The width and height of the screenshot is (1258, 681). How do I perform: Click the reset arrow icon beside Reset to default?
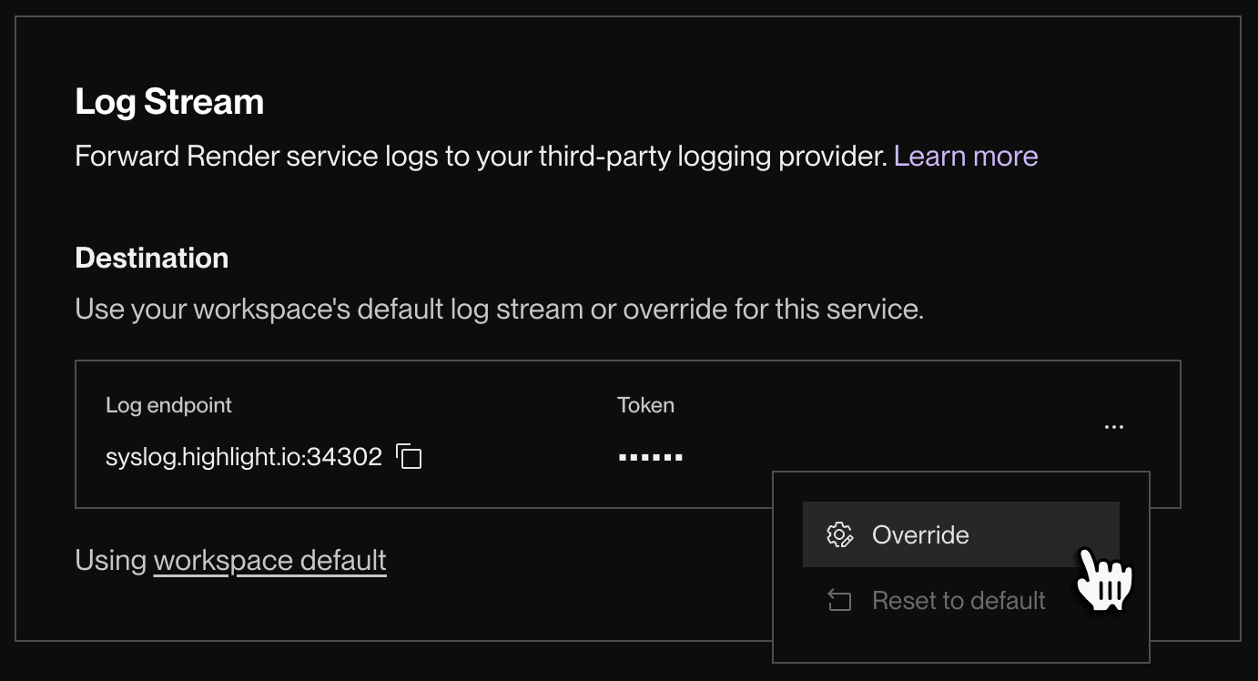pyautogui.click(x=838, y=600)
